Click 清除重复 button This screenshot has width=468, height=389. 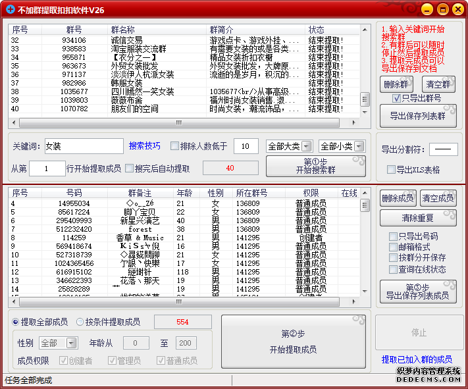pyautogui.click(x=418, y=218)
